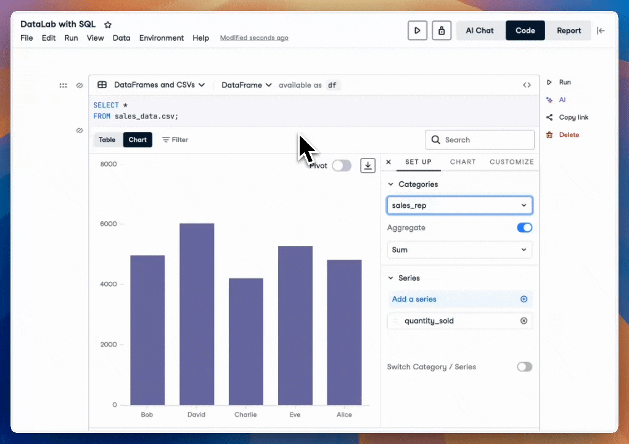Open the DataFrames and CSVs source dropdown
The image size is (629, 444).
click(159, 85)
